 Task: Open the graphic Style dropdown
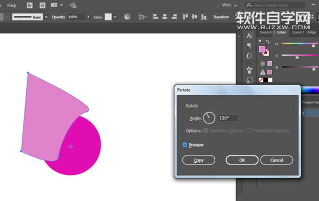pos(115,17)
